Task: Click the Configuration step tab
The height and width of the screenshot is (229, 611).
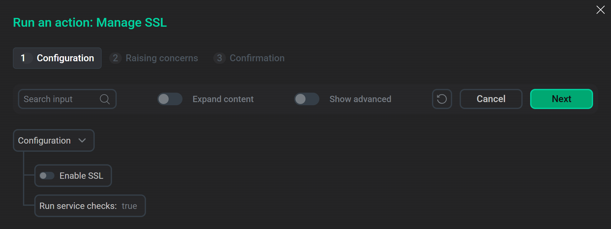Action: [x=57, y=58]
